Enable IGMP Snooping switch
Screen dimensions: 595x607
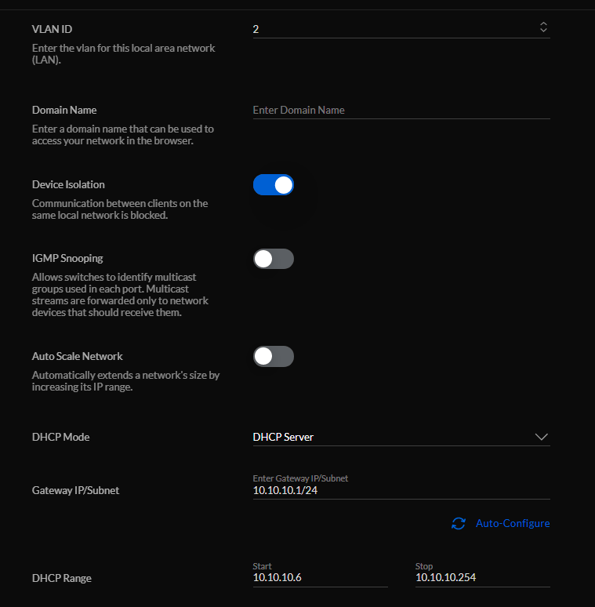tap(273, 259)
